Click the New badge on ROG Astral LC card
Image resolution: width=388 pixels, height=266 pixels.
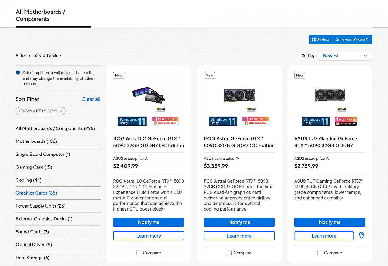[119, 75]
